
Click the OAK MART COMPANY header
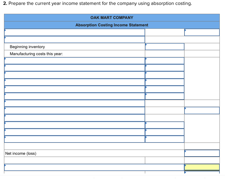[x=112, y=18]
